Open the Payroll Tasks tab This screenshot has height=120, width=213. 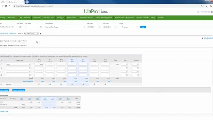(71, 18)
